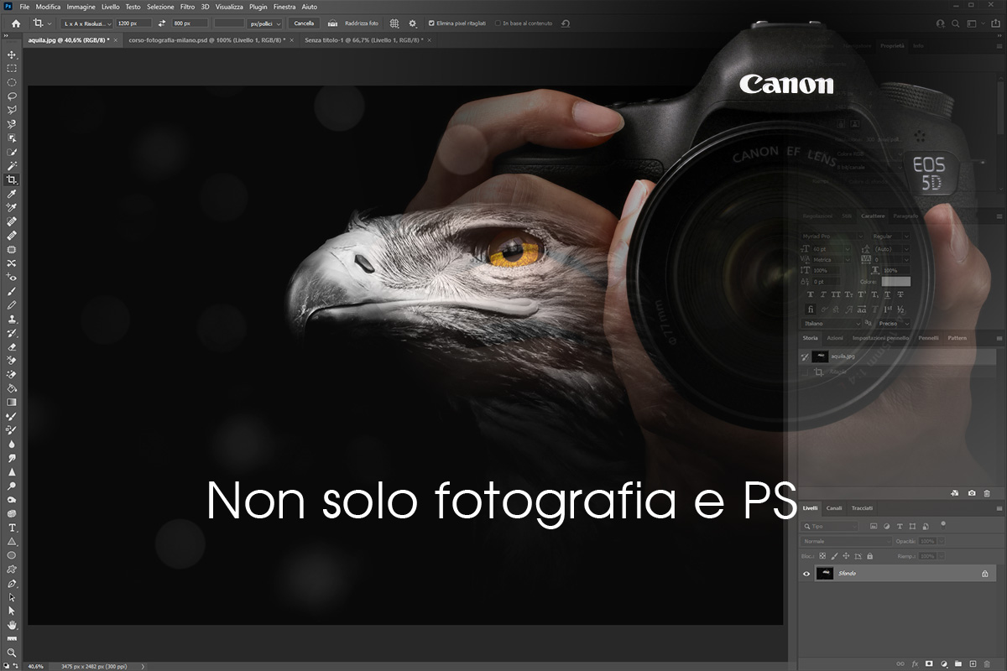Select the Crop tool in the toolbox
Viewport: 1007px width, 671px height.
pyautogui.click(x=12, y=179)
